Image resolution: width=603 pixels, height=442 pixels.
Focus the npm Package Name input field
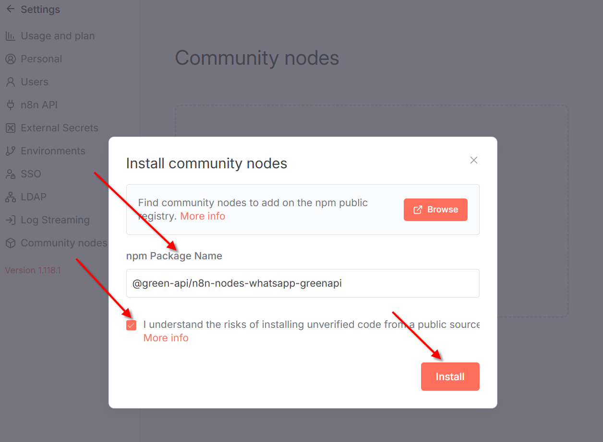pos(302,283)
